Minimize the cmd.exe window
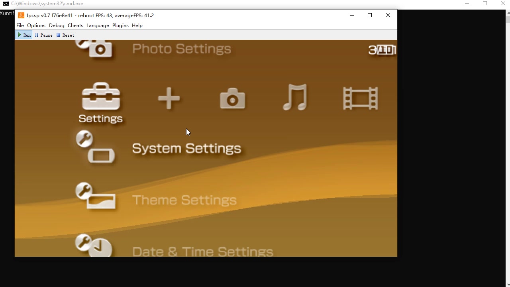 (x=467, y=4)
